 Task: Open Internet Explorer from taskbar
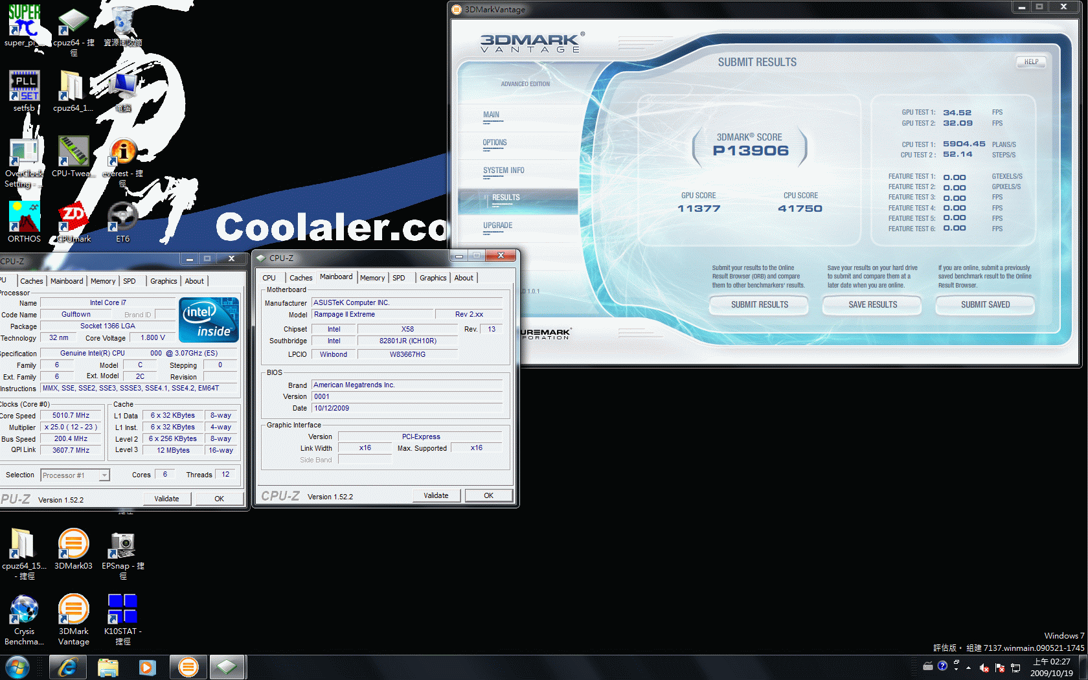click(67, 667)
